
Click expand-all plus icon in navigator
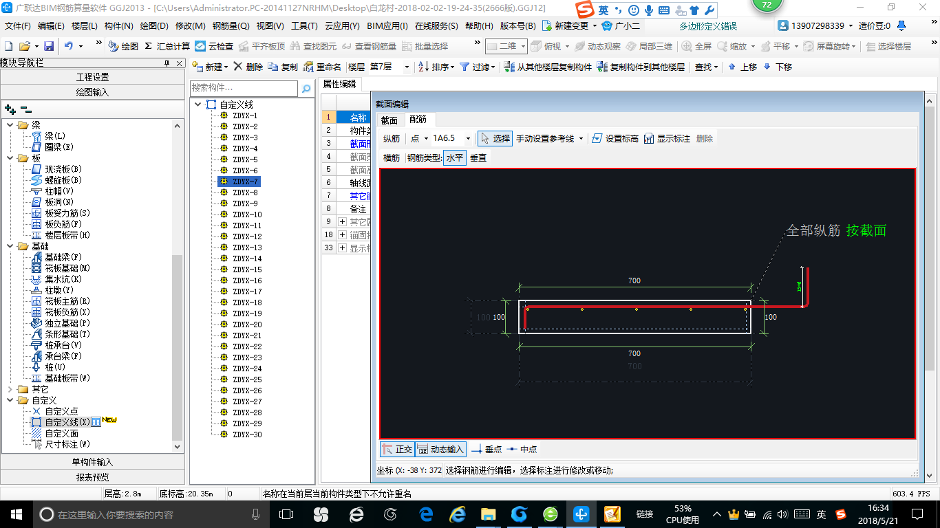10,109
